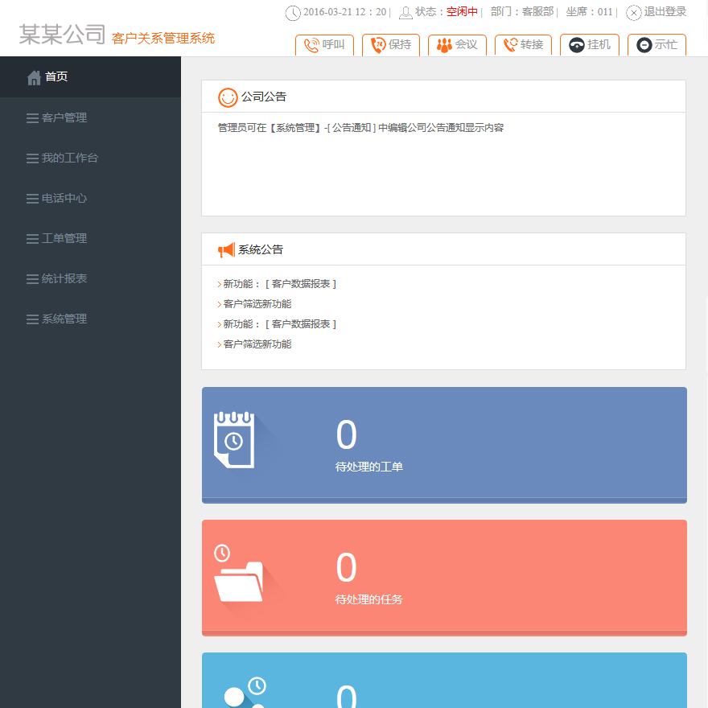Click the home house icon in the sidebar
708x708 pixels.
[34, 78]
